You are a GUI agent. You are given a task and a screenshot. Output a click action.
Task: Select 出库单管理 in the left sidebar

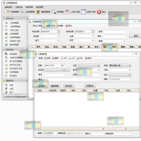(14, 34)
